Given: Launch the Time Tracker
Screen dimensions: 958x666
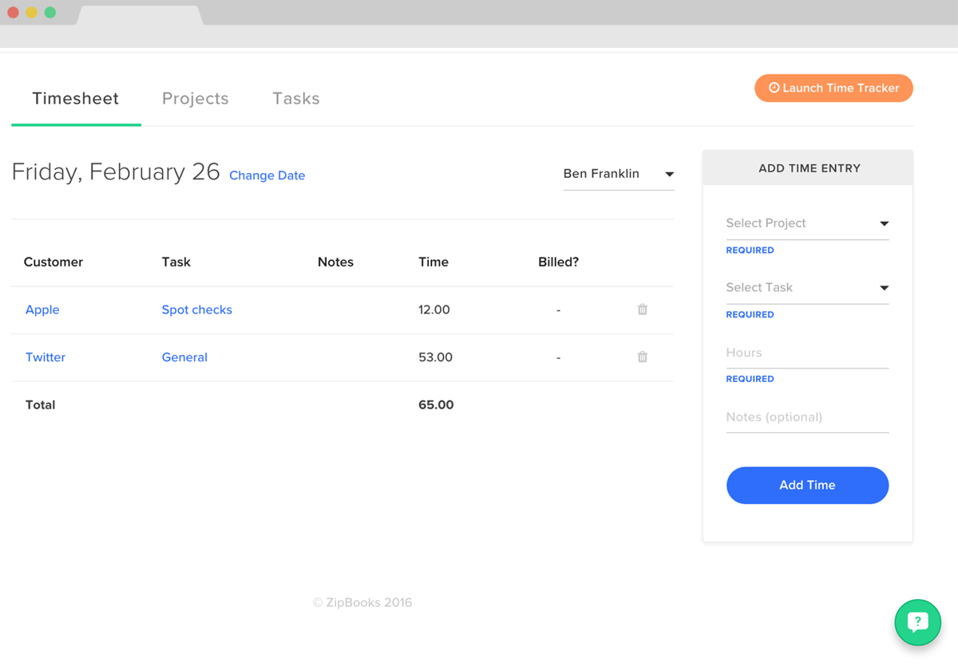Looking at the screenshot, I should pyautogui.click(x=833, y=88).
